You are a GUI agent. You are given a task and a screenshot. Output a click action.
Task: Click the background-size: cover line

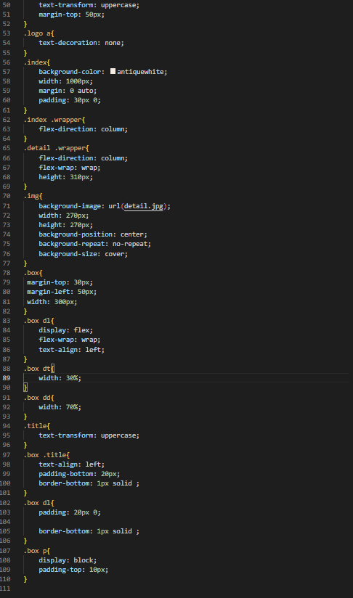[x=84, y=253]
